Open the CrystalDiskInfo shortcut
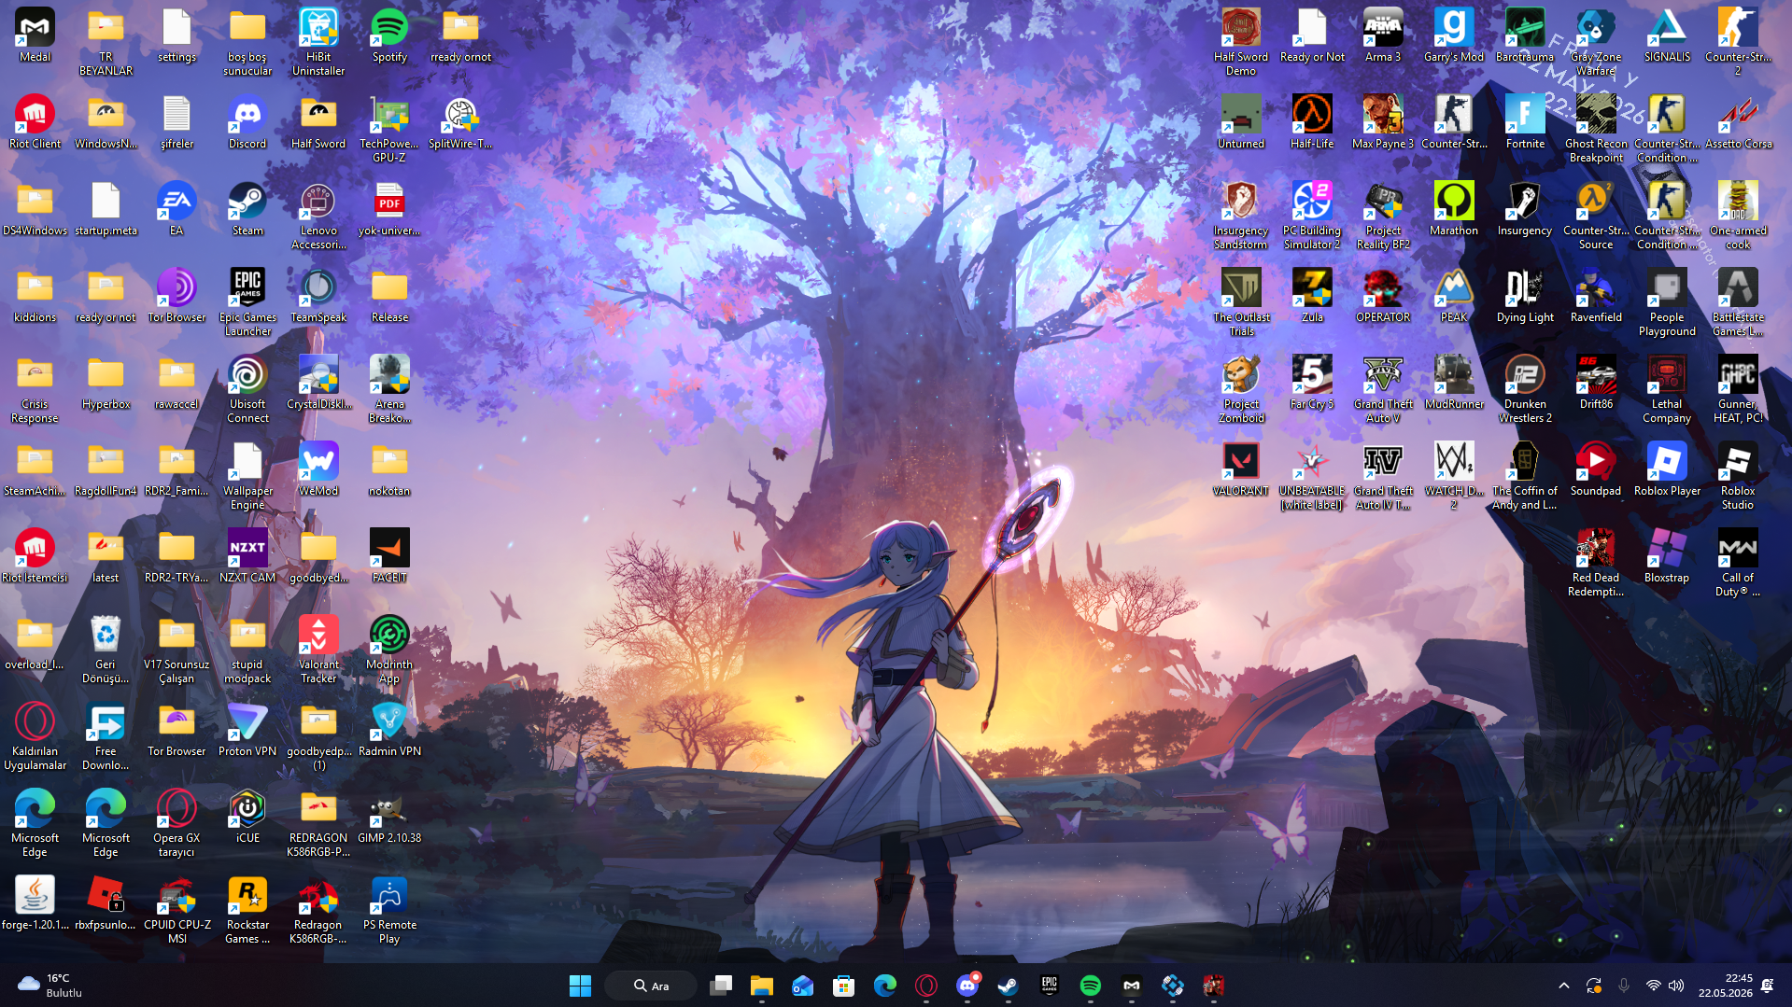The width and height of the screenshot is (1792, 1007). (x=318, y=383)
